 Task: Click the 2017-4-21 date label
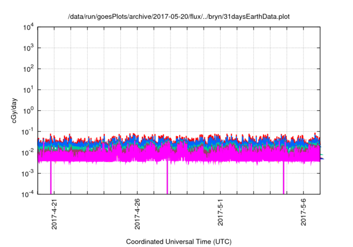click(x=54, y=214)
